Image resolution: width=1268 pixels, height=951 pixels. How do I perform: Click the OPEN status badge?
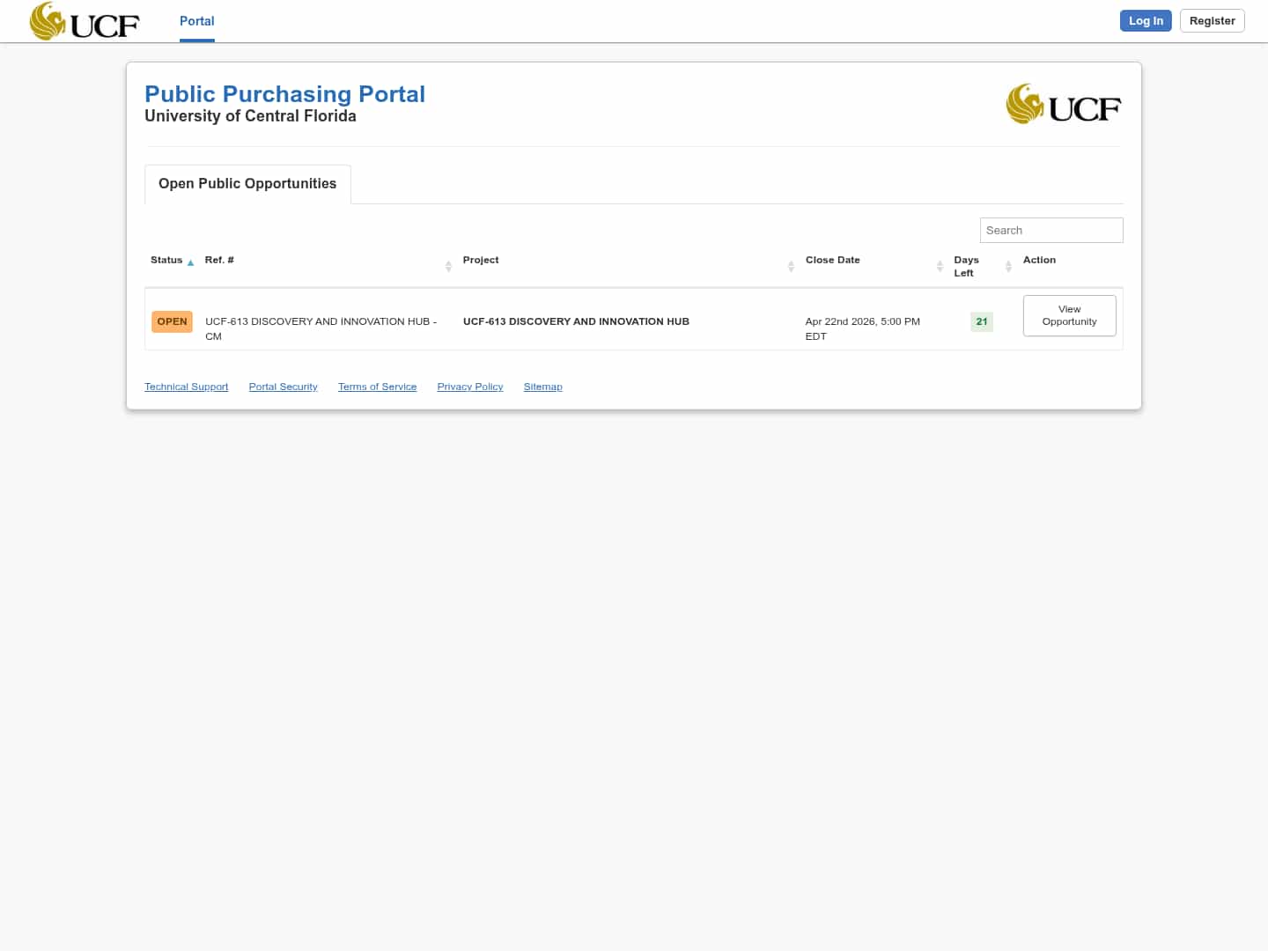(172, 321)
